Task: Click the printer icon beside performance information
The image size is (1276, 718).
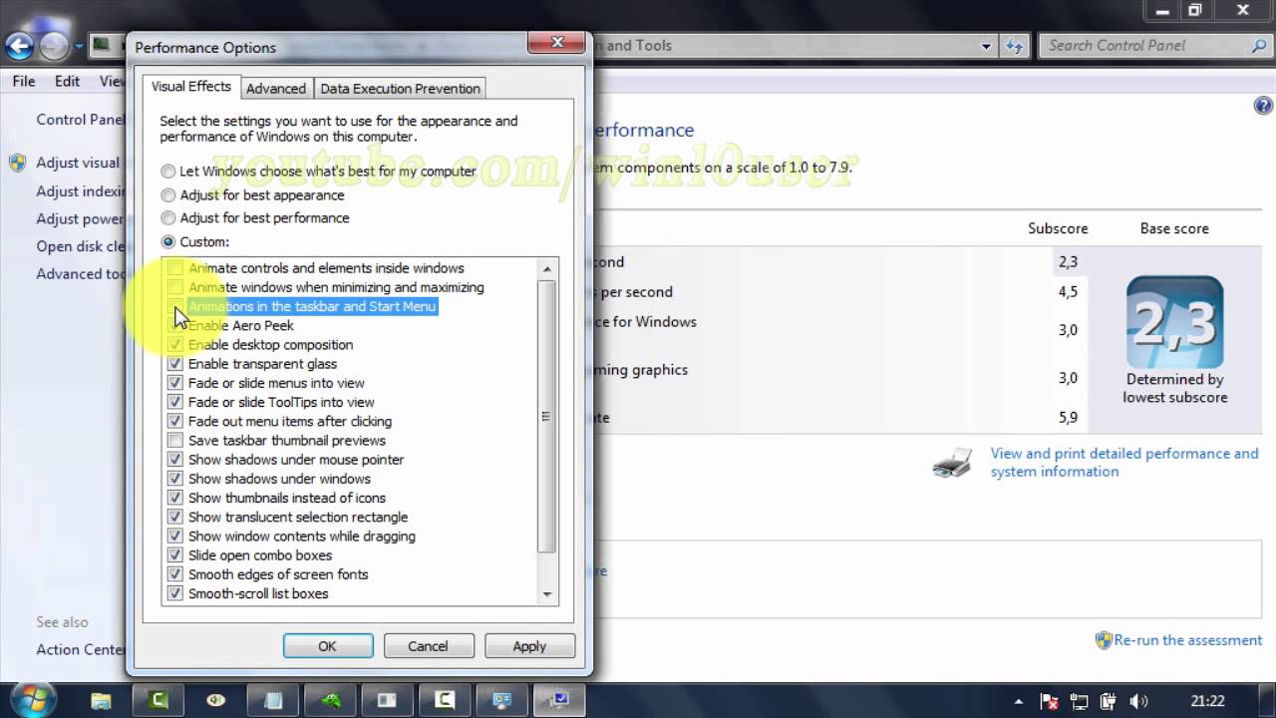Action: pyautogui.click(x=952, y=463)
